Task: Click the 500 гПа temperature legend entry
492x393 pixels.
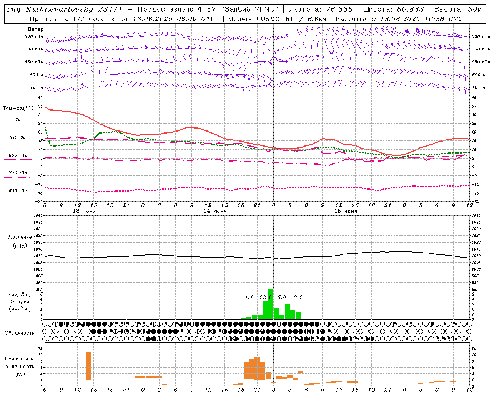Action: (18, 191)
